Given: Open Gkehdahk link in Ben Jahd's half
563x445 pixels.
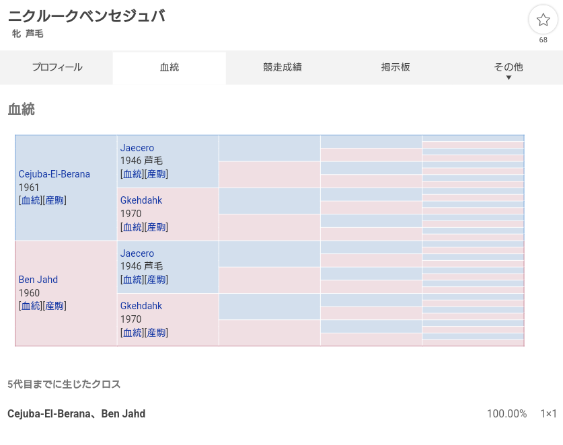Looking at the screenshot, I should pos(141,306).
